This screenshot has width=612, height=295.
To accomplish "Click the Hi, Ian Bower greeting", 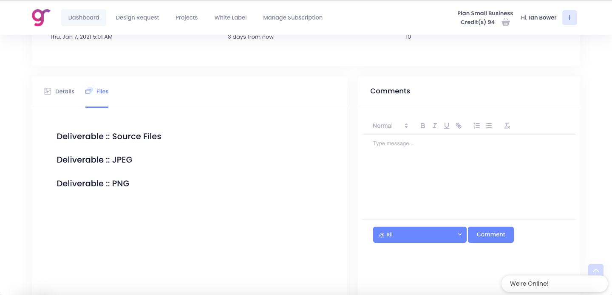I will point(538,17).
